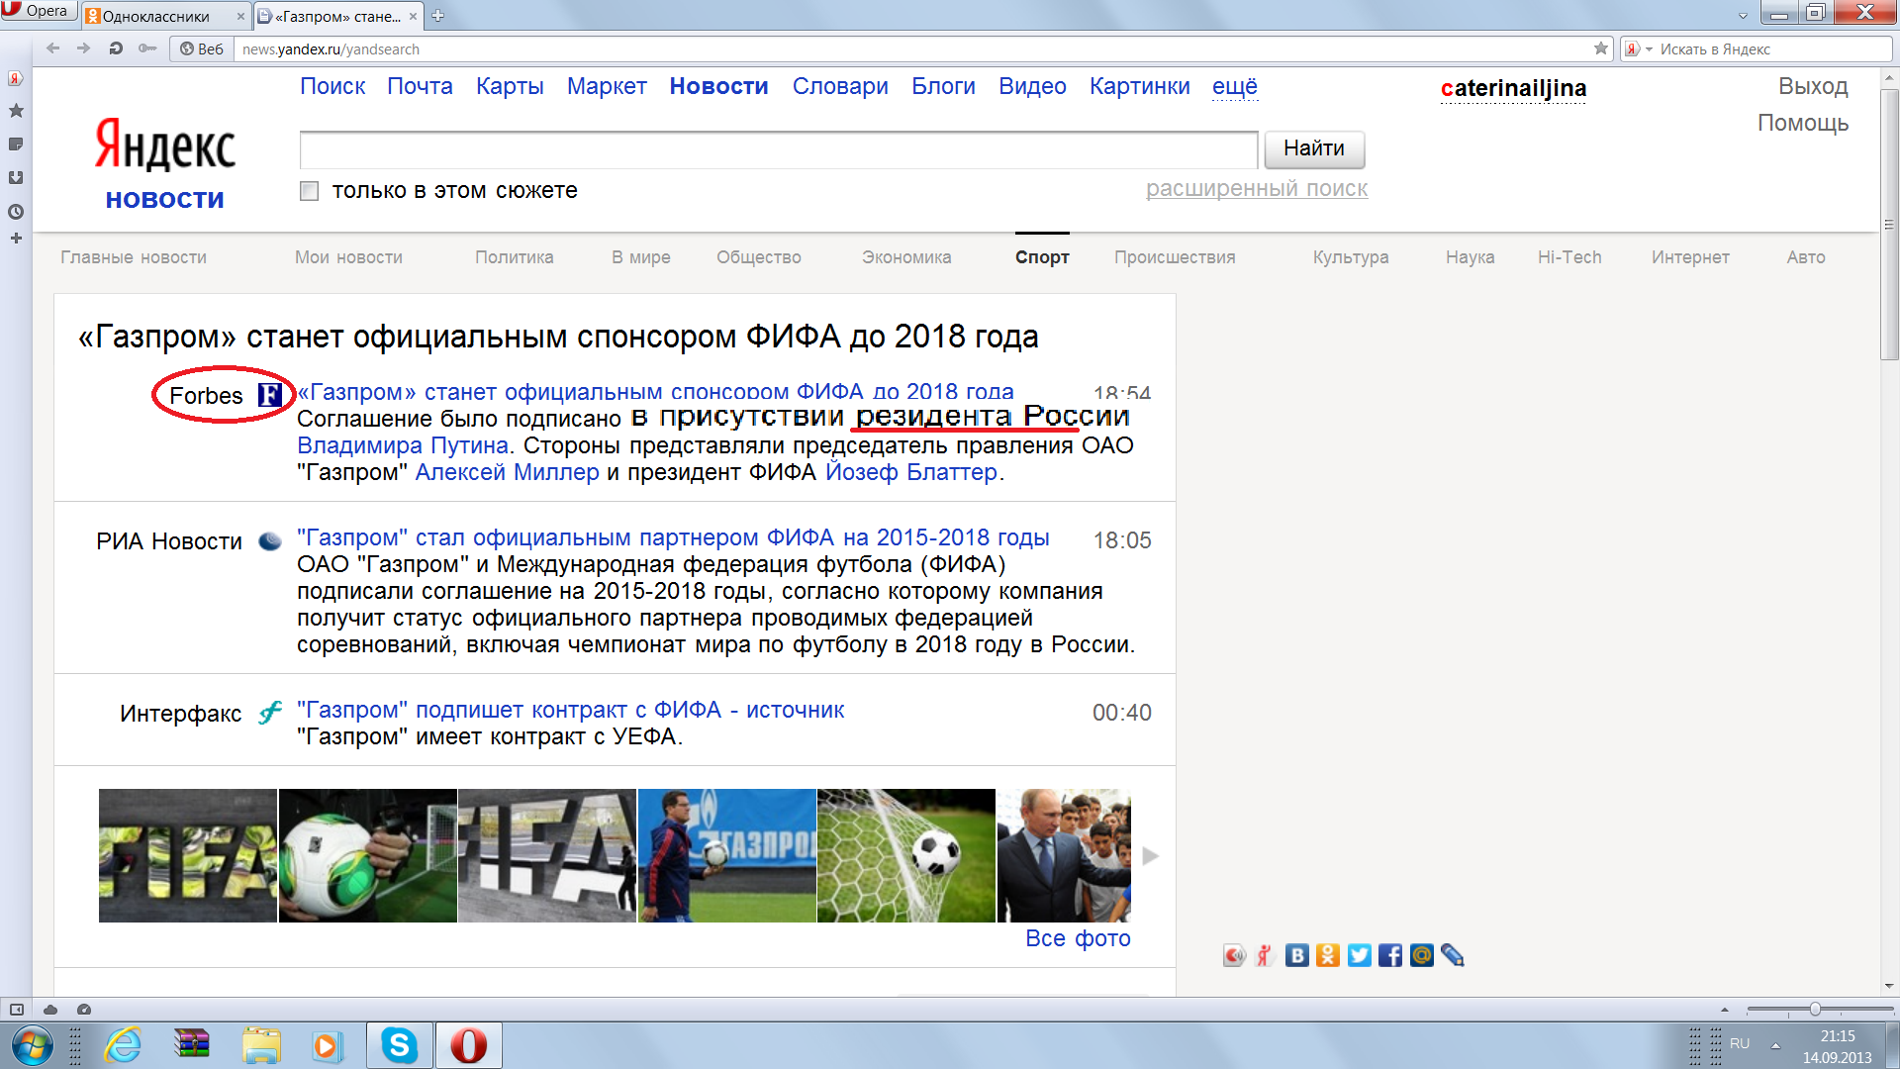This screenshot has height=1069, width=1900.
Task: Open the Главные новости section
Action: click(134, 257)
